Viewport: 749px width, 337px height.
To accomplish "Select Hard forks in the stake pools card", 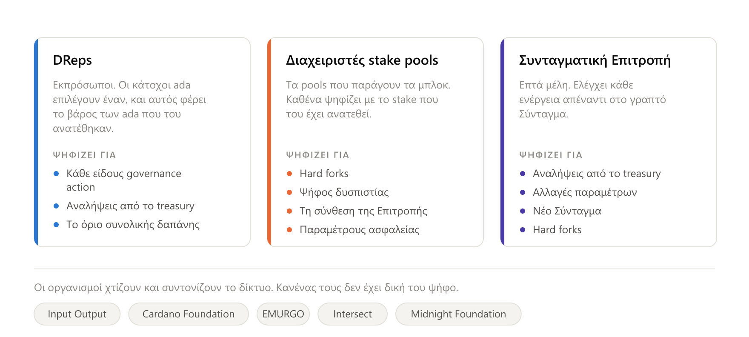I will click(x=324, y=174).
